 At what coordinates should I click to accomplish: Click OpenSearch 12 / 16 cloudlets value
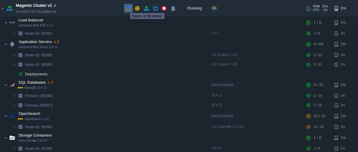click(320, 116)
